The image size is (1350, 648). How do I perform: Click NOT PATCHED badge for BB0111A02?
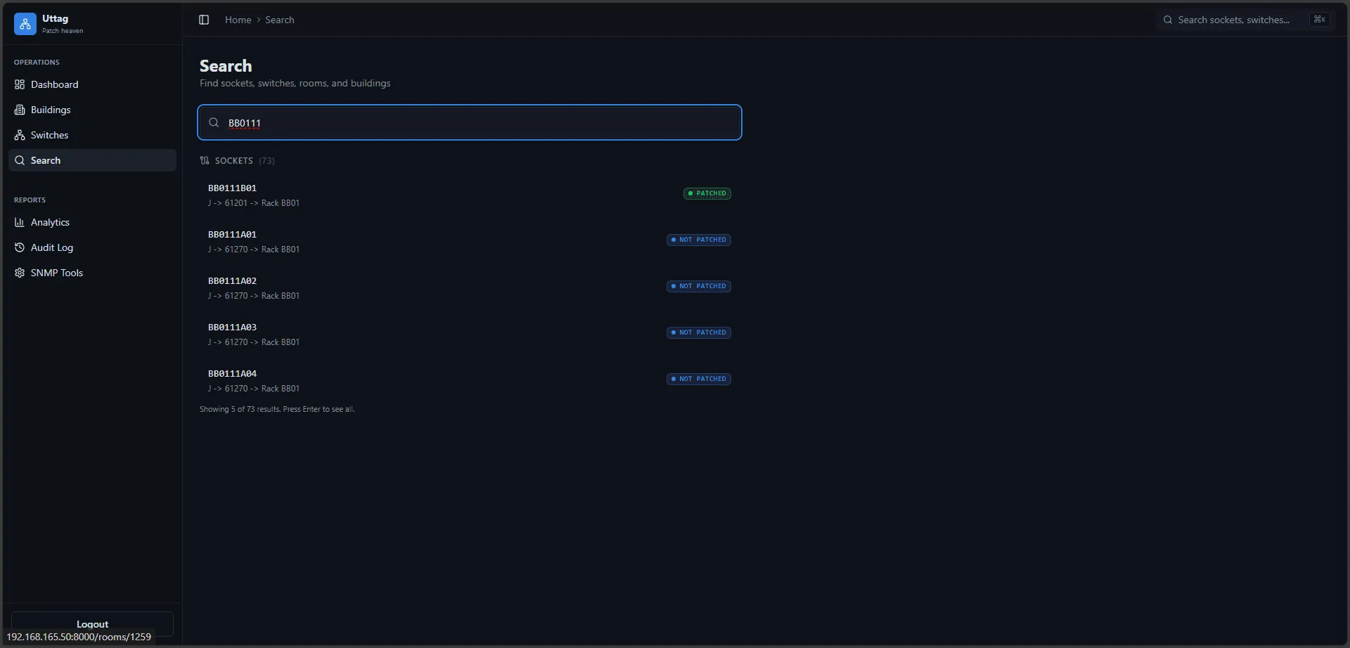[x=699, y=286]
